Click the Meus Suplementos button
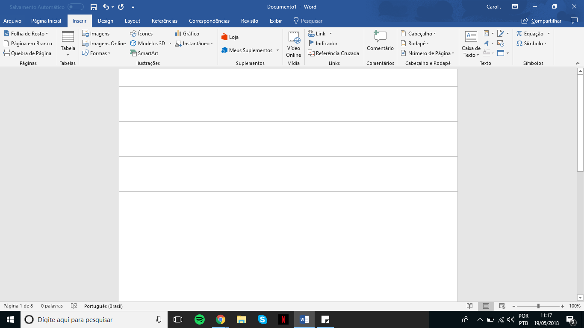 [247, 50]
